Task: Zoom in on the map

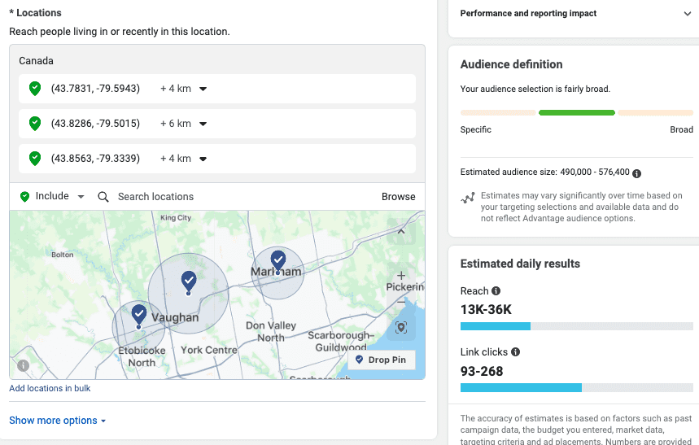Action: [401, 276]
